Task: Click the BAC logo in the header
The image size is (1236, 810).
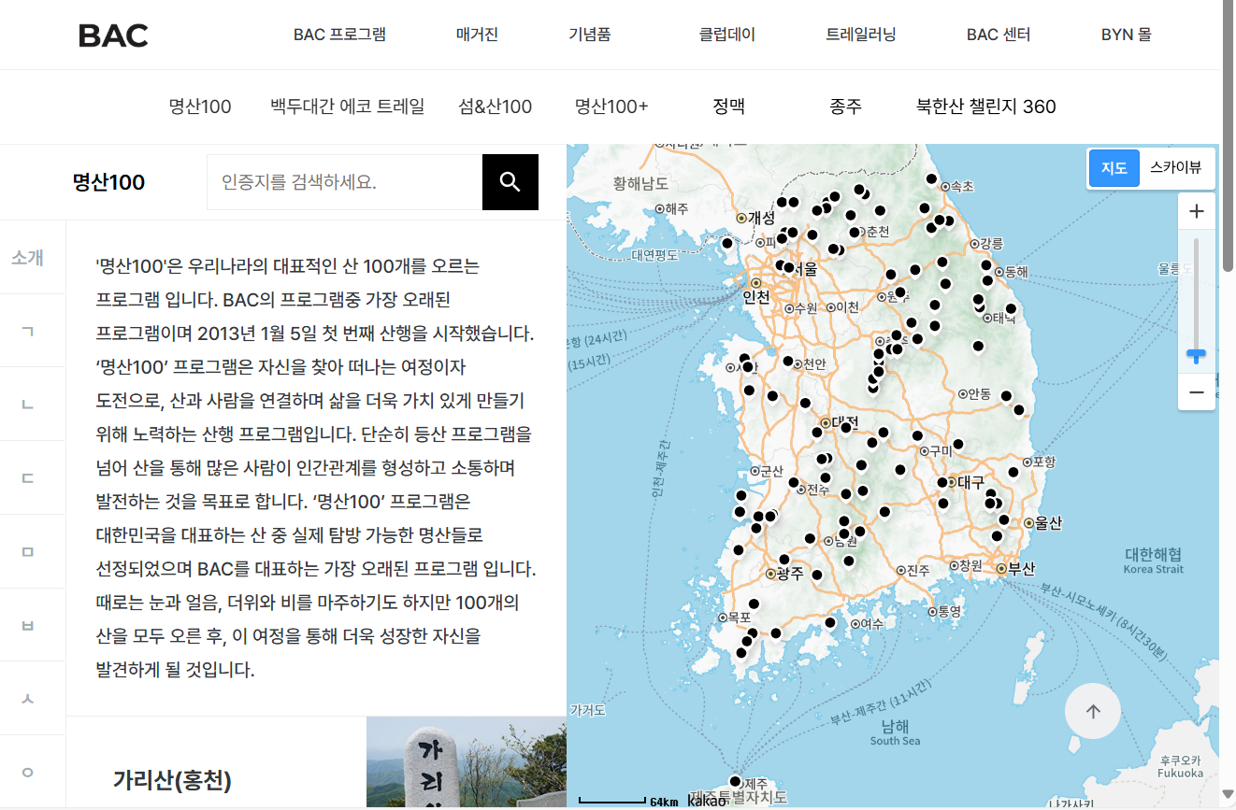Action: 112,35
